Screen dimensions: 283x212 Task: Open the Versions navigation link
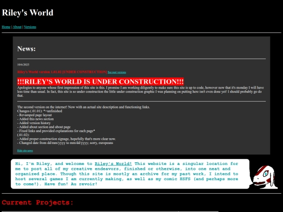pos(30,27)
